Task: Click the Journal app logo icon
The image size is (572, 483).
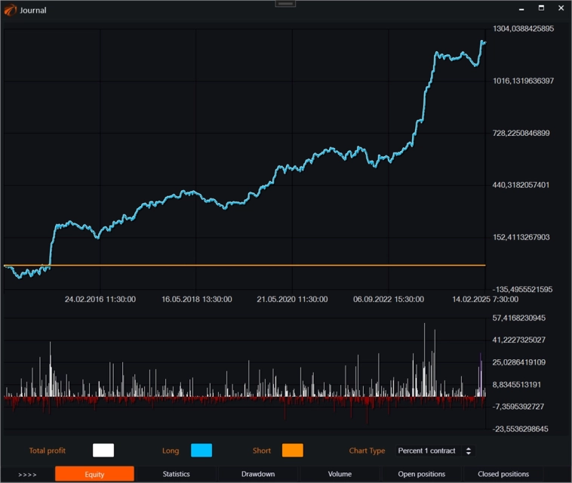Action: pyautogui.click(x=11, y=10)
